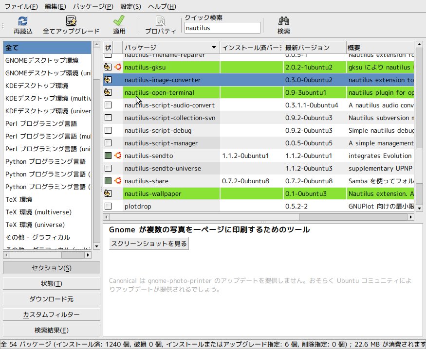Open the 編集(E) menu
The height and width of the screenshot is (349, 426).
point(56,6)
